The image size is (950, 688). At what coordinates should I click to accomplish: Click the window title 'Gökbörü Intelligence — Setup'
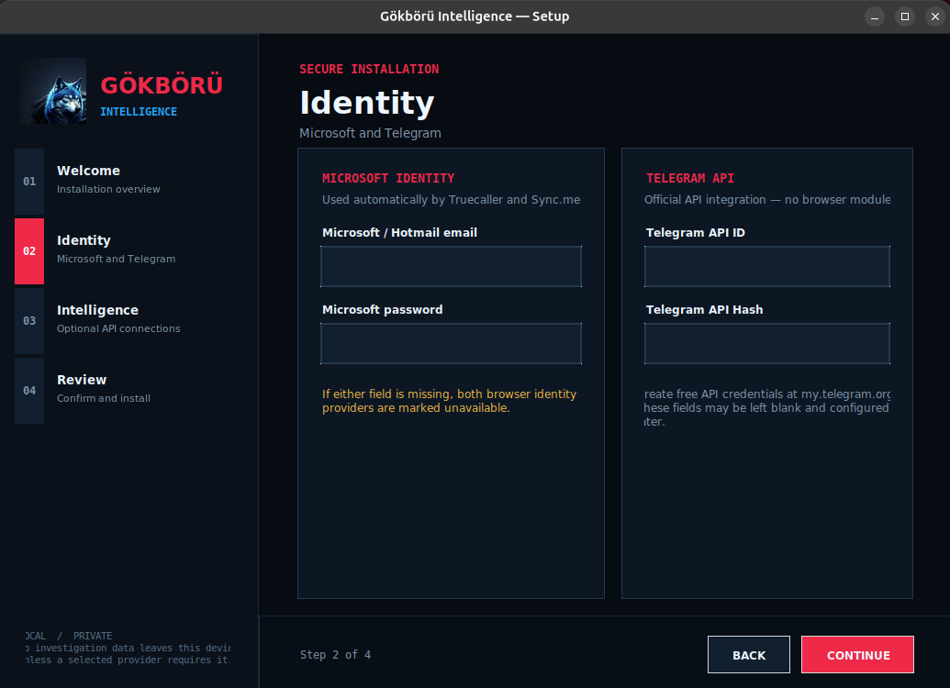click(475, 17)
